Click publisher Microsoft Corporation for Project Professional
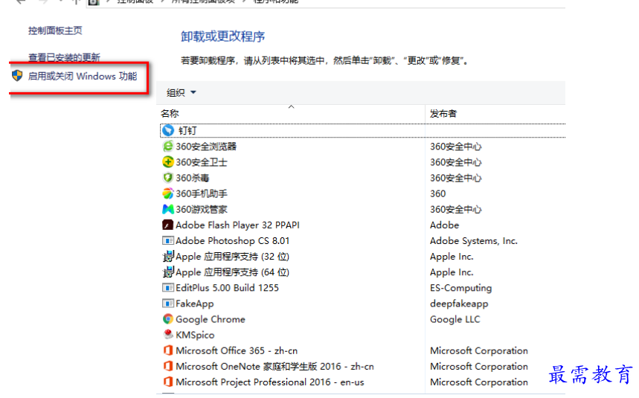Screen dimensions: 639x398 point(479,382)
